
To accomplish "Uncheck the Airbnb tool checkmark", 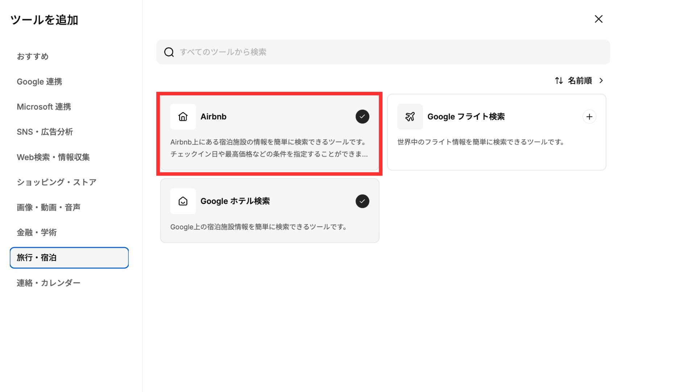I will pyautogui.click(x=362, y=117).
